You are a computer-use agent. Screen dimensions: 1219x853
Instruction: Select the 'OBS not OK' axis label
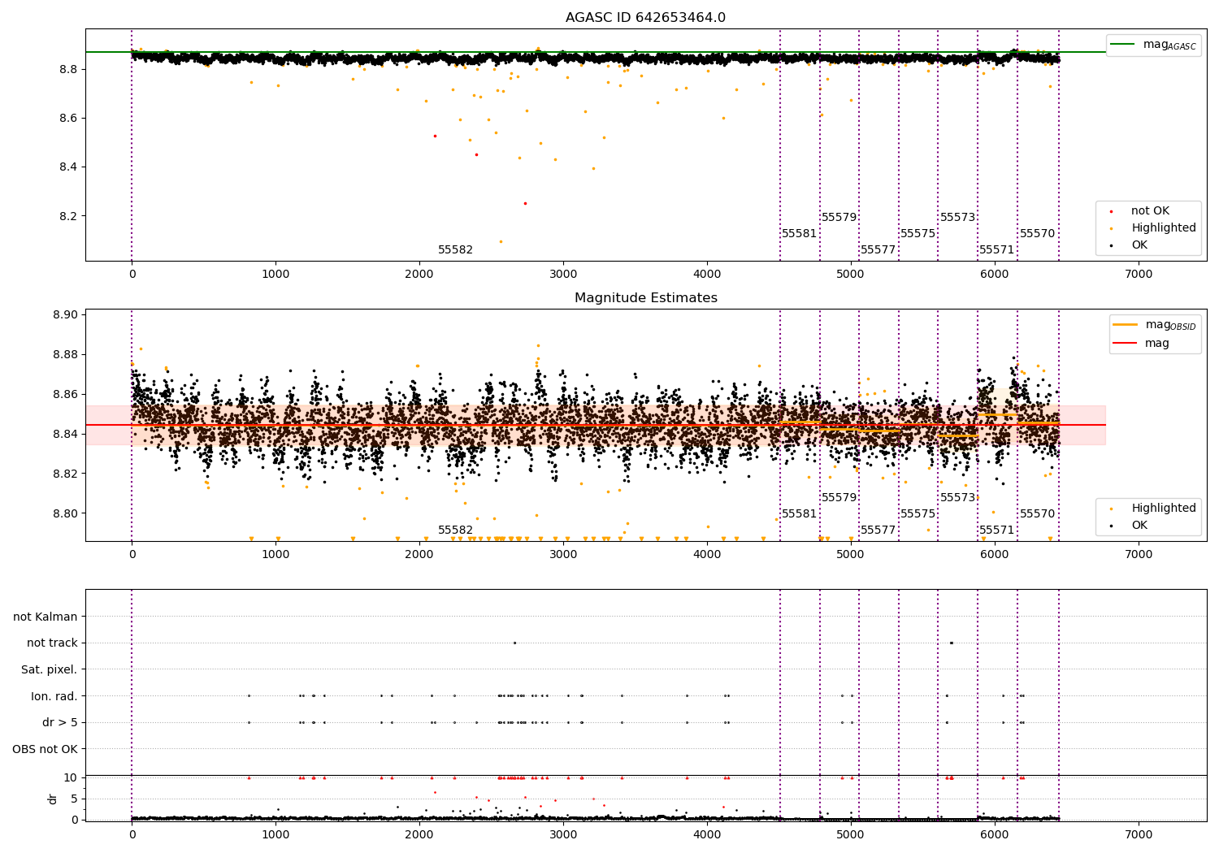click(45, 749)
